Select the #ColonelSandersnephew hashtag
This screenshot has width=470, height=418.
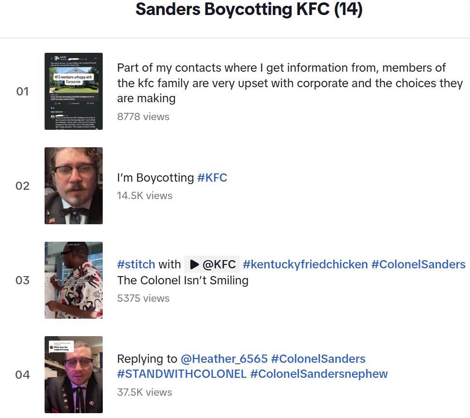(319, 374)
